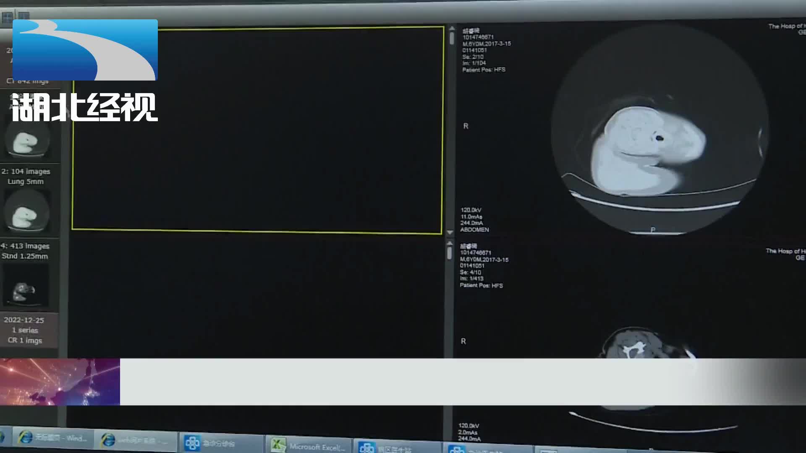This screenshot has width=806, height=453.
Task: Click the grid layout icon at top-left
Action: 7,18
